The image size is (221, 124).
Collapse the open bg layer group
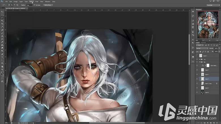click(200, 62)
